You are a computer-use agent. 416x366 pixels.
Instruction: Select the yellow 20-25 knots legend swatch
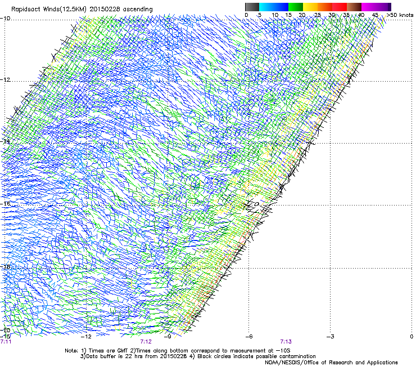tap(310, 7)
